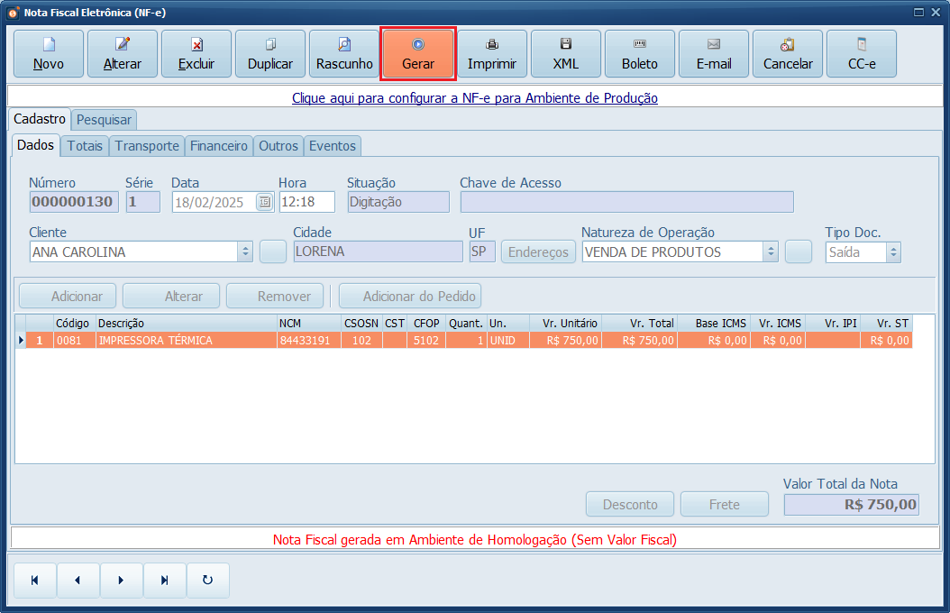Click the Rascunho draft button
This screenshot has height=613, width=950.
[x=344, y=53]
